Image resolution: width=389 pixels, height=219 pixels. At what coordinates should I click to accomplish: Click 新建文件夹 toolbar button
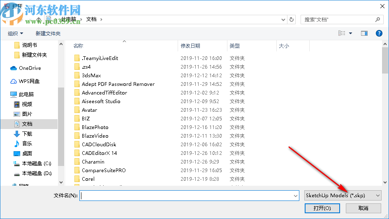click(48, 33)
